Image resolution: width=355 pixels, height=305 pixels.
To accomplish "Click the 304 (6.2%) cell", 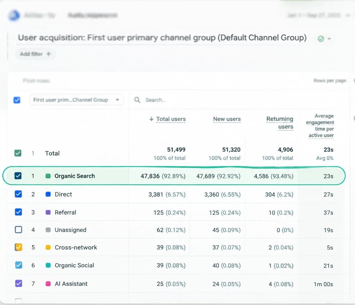I will 279,194.
